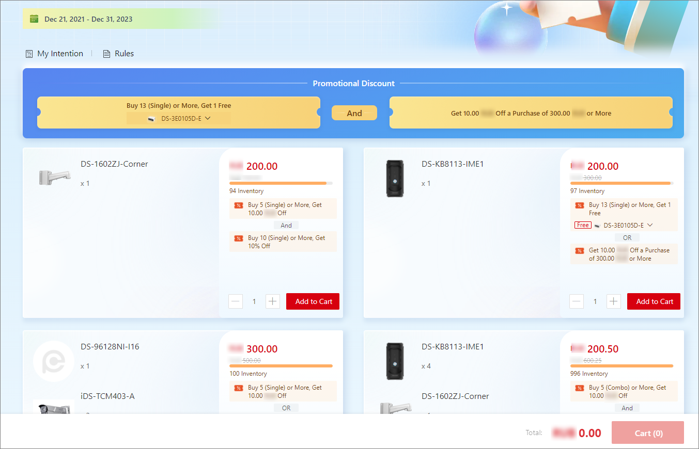
Task: Click coupon icon for "Buy 5 (Combo) or More"
Action: [x=579, y=388]
